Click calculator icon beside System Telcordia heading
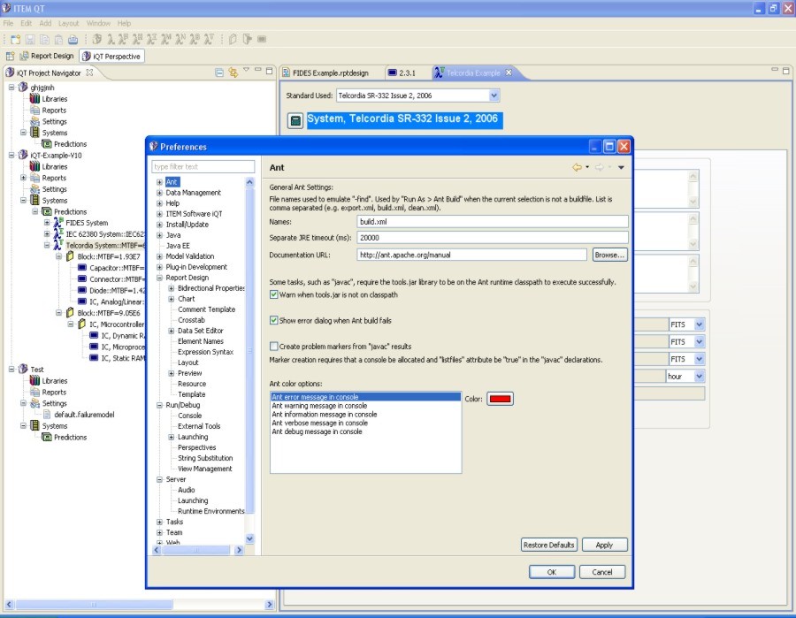The image size is (796, 618). click(295, 120)
